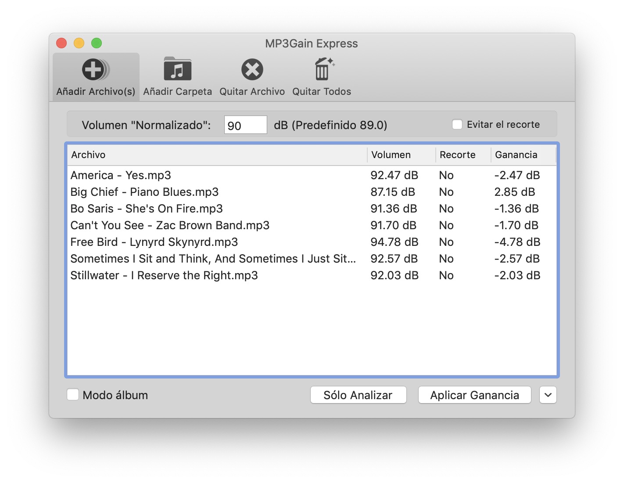Click the Ganancia column header
The width and height of the screenshot is (624, 483).
pyautogui.click(x=516, y=155)
